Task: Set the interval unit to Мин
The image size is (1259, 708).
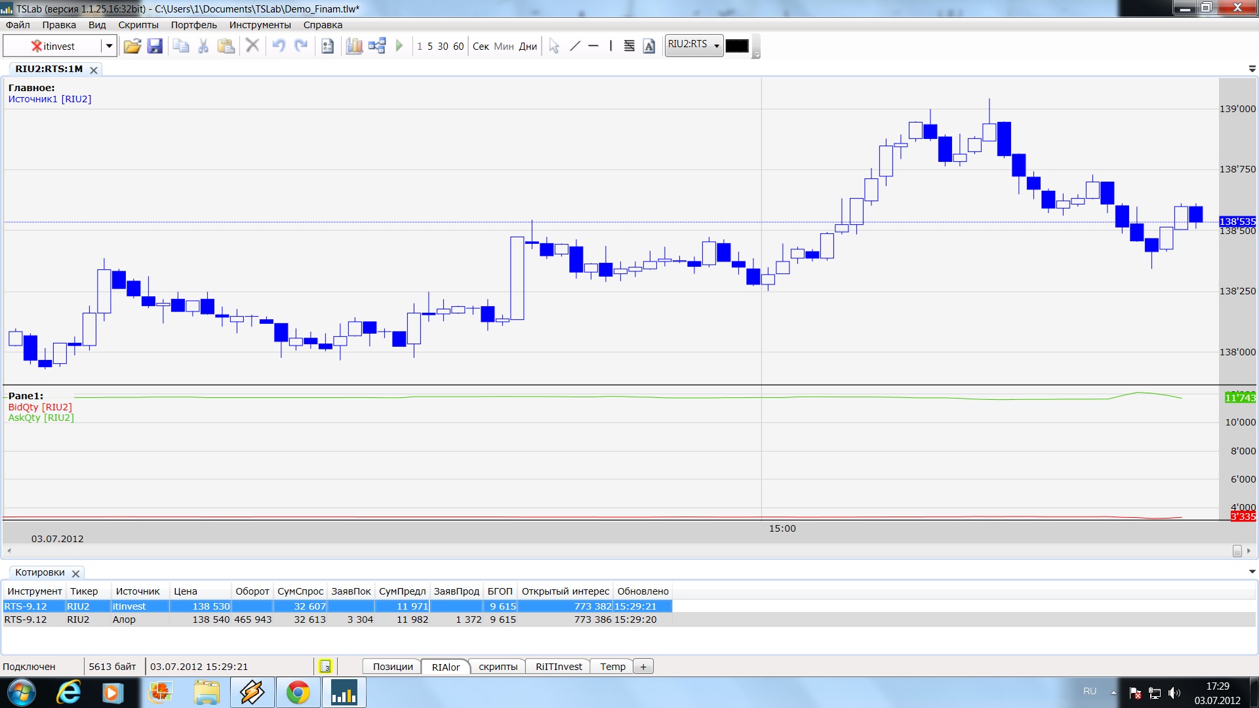Action: click(504, 47)
